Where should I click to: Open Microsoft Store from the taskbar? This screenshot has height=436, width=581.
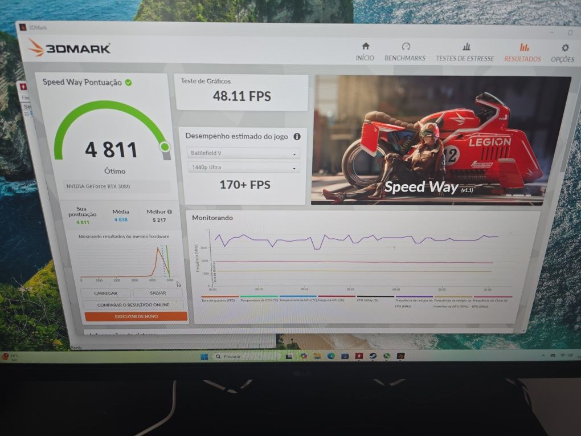click(x=345, y=356)
